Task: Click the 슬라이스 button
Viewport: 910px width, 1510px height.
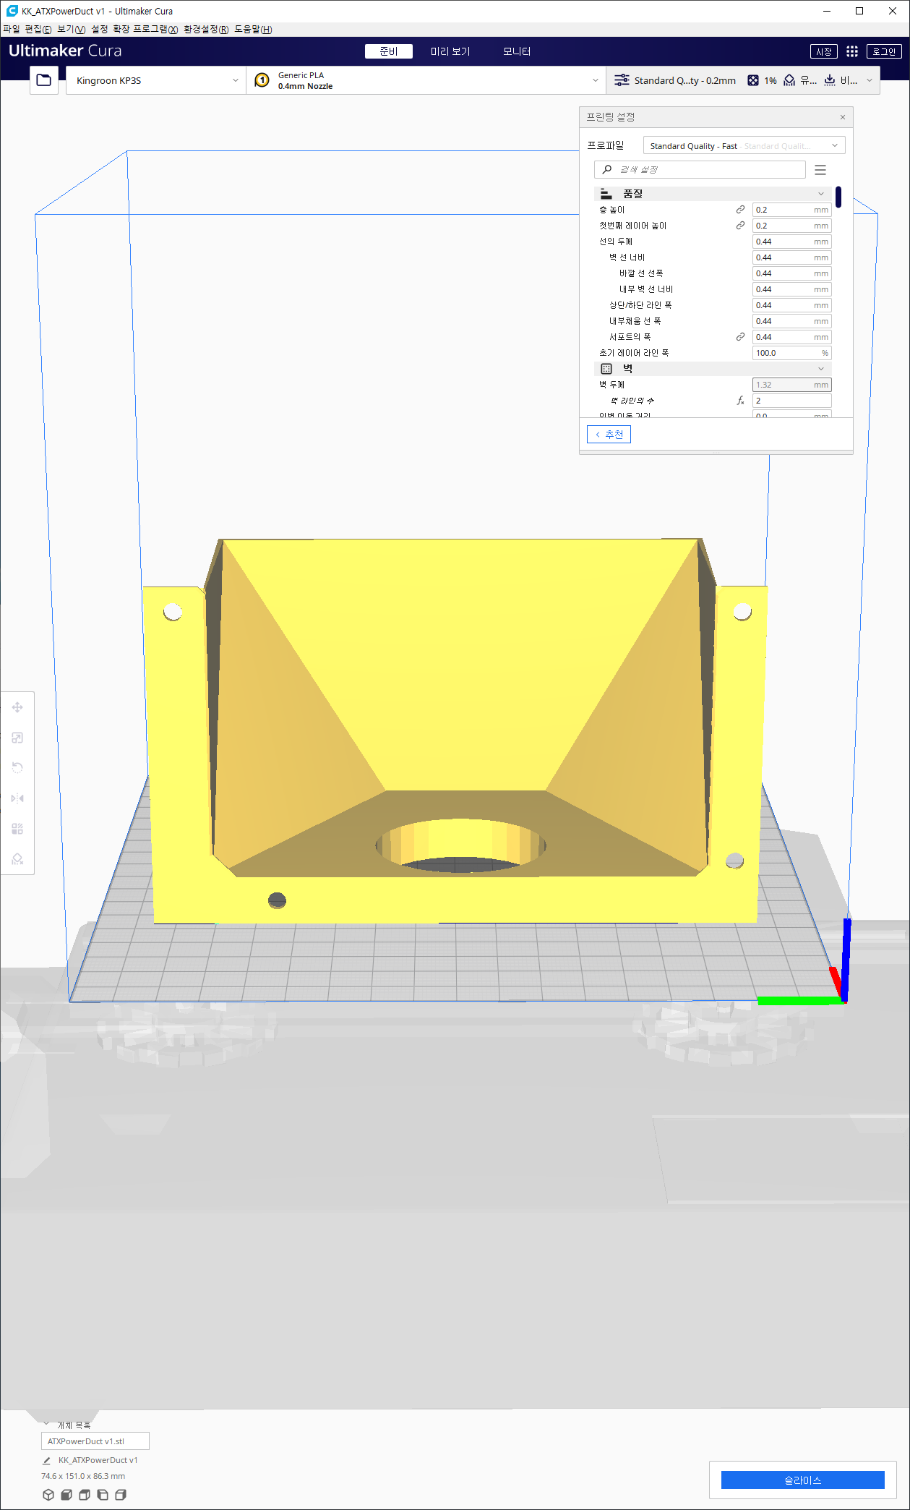Action: 802,1480
